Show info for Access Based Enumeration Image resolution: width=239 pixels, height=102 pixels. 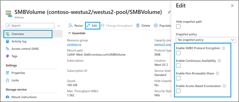point(224,86)
